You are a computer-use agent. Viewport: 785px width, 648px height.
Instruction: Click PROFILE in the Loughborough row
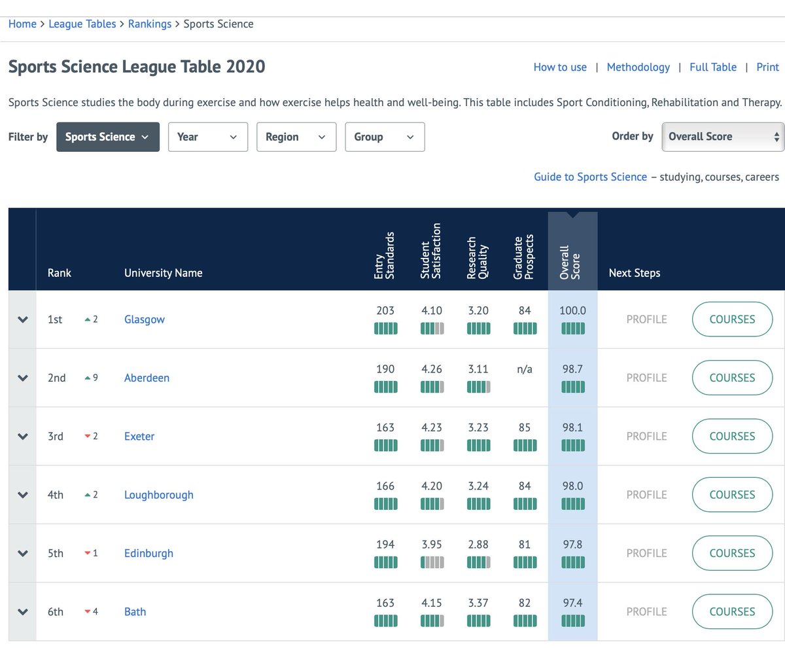(646, 495)
